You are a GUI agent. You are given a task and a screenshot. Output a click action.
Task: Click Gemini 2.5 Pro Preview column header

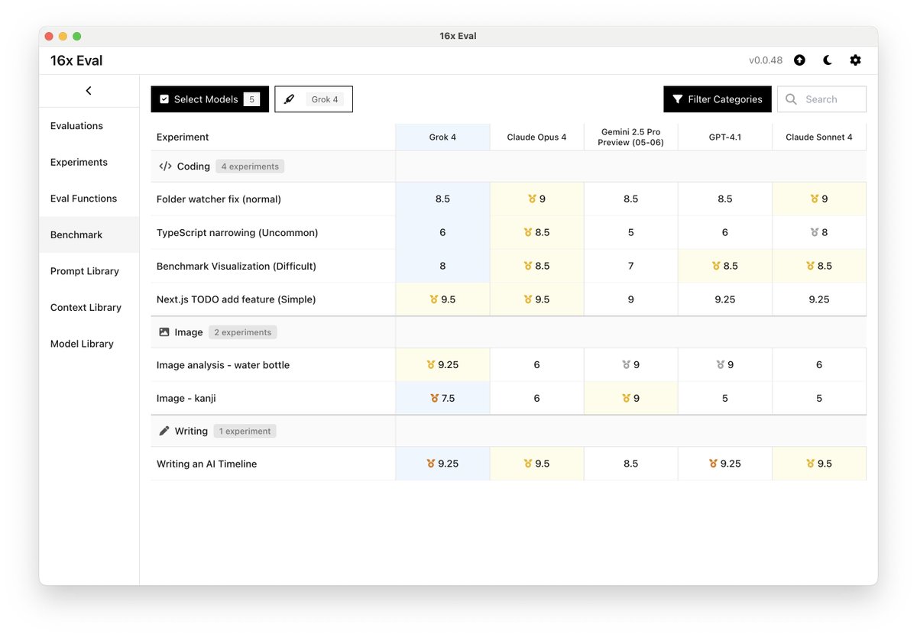630,137
